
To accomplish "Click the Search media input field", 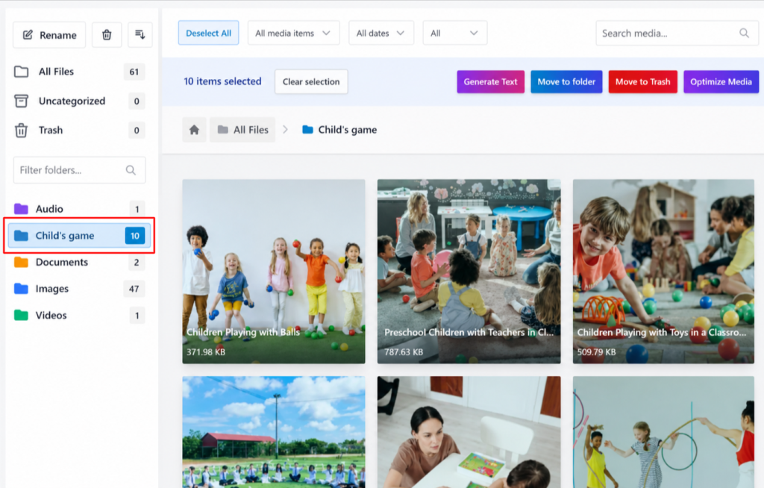I will [677, 33].
